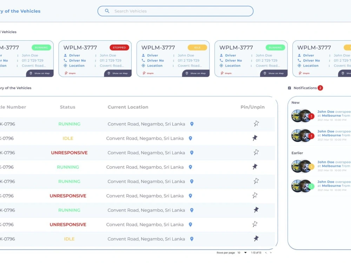Screen dimensions: 351x263
Task: Click the map marker in seventh table row
Action: (x=192, y=210)
